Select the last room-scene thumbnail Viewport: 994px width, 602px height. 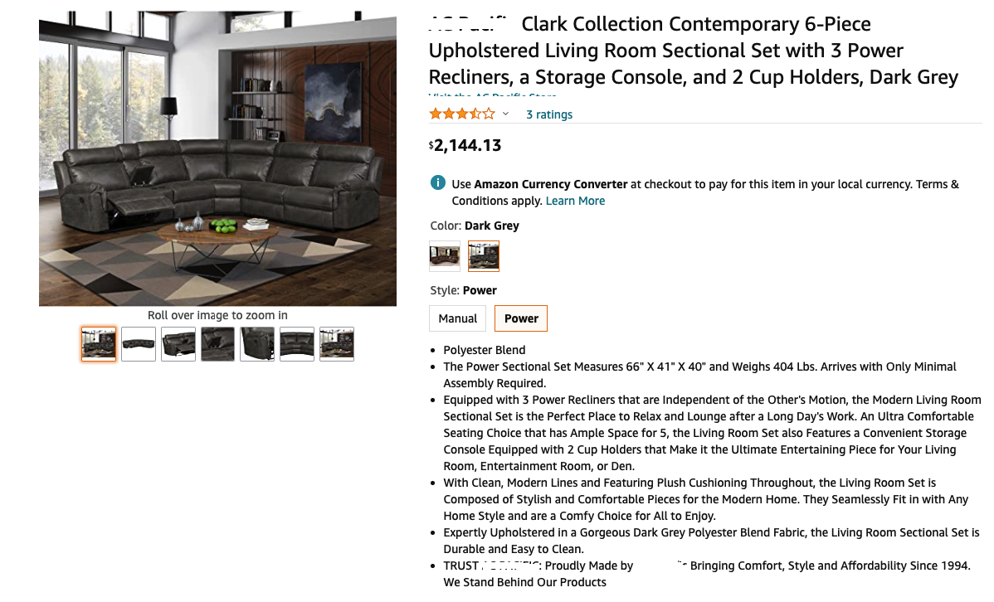click(337, 343)
